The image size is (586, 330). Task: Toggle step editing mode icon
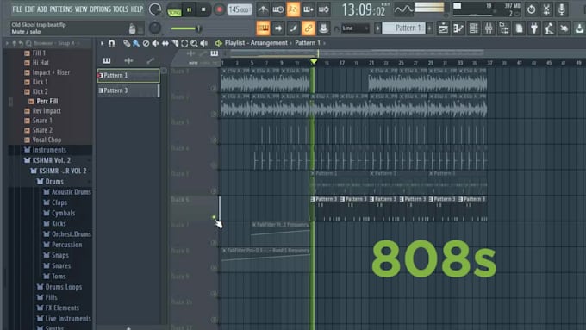tap(293, 28)
